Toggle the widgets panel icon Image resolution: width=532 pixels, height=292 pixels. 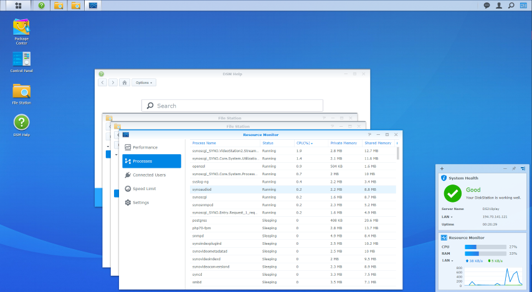[523, 6]
